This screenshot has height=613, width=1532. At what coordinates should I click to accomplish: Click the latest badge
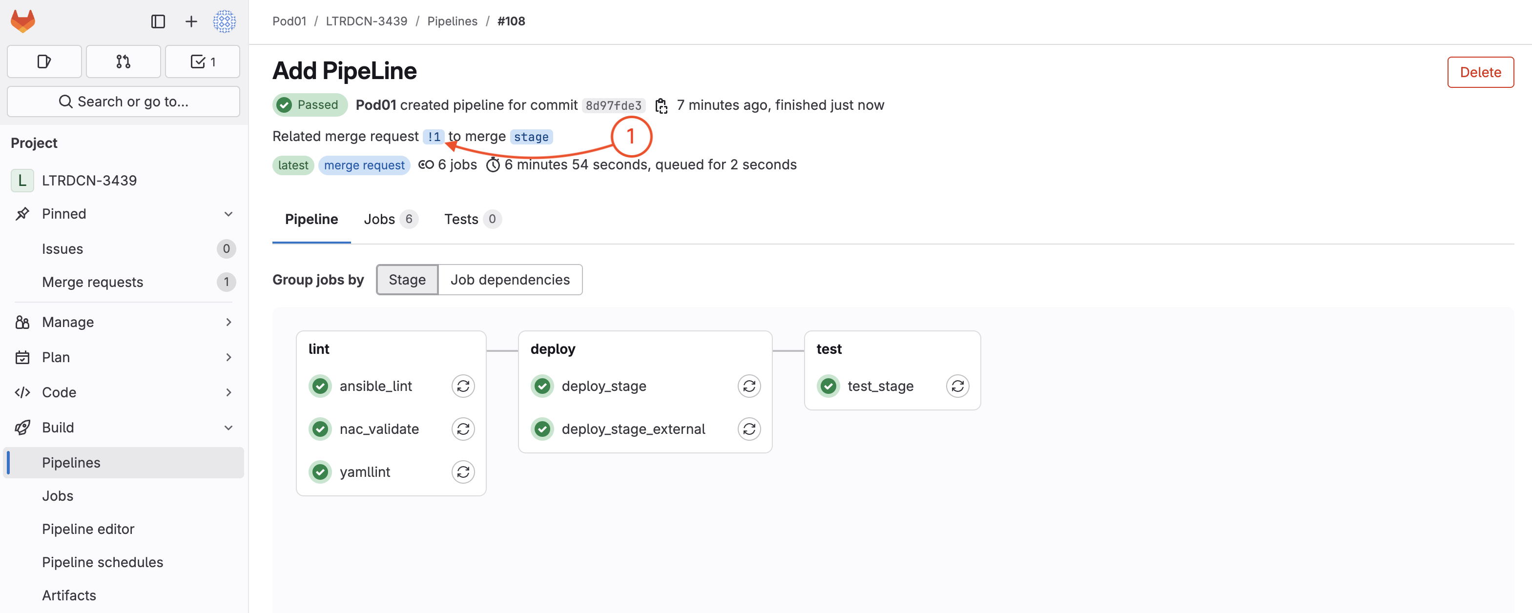[x=293, y=165]
